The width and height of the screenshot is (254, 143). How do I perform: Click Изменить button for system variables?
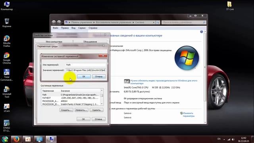click(81, 110)
